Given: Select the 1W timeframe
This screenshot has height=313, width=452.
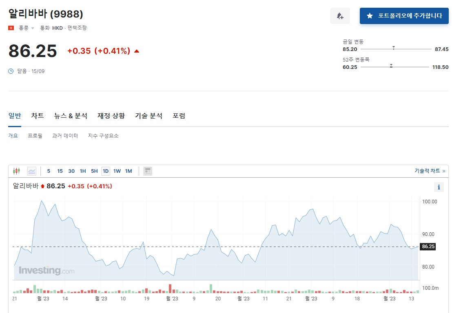Looking at the screenshot, I should [117, 171].
